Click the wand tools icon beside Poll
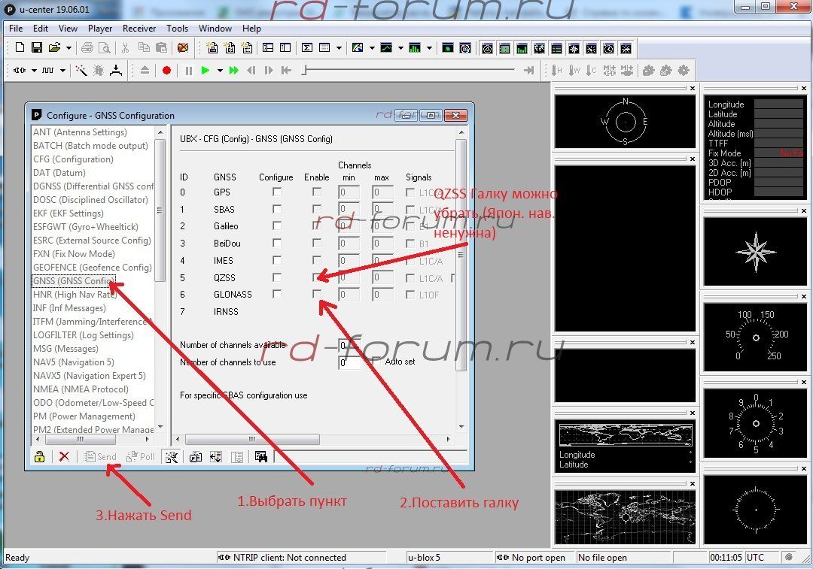Screen dimensions: 813x569 (x=171, y=457)
